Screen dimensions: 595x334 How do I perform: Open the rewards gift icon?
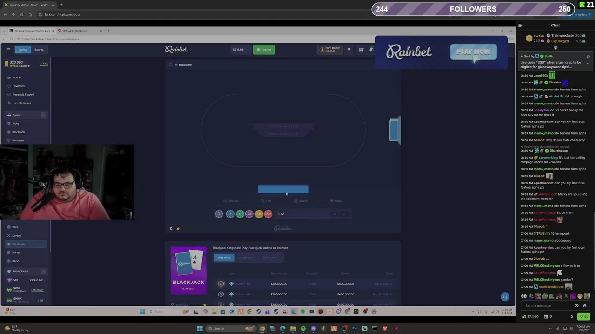pos(361,50)
